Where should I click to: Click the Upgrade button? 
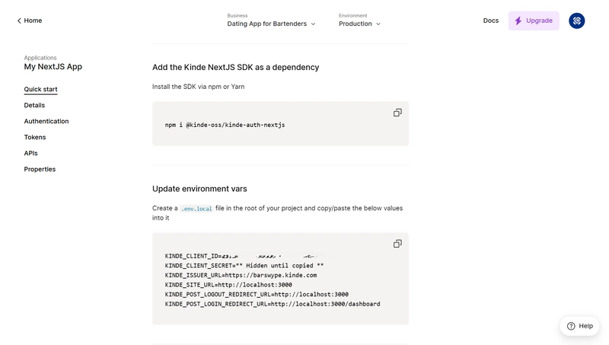pos(534,21)
